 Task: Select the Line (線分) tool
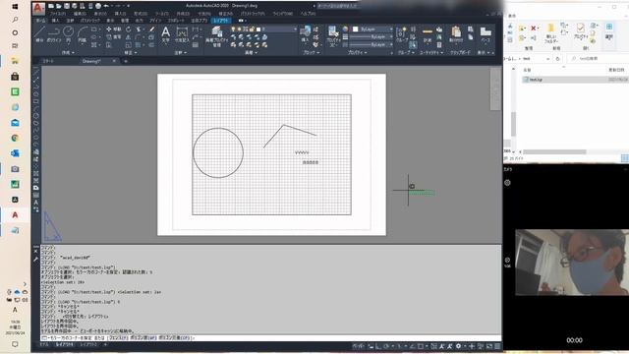tap(39, 33)
